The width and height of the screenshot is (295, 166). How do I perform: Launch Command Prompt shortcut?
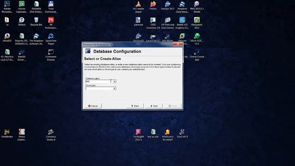pyautogui.click(x=51, y=55)
